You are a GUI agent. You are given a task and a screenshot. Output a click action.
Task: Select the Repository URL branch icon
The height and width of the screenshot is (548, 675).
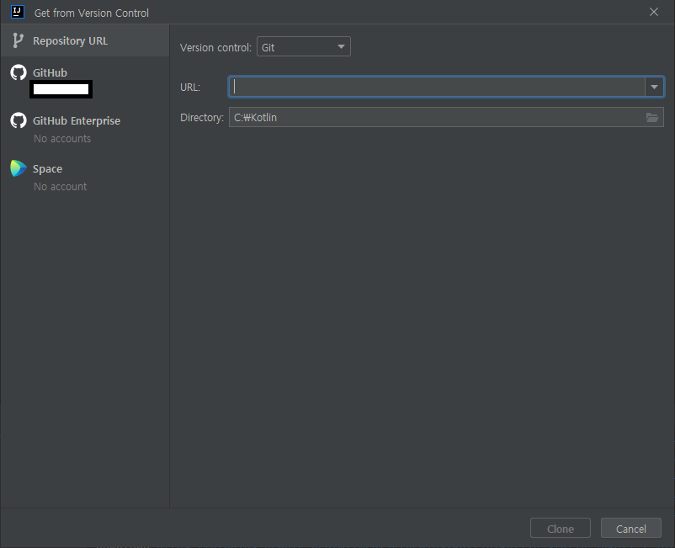(18, 40)
